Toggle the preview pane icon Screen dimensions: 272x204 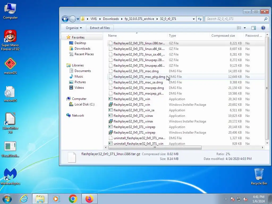pos(254,28)
